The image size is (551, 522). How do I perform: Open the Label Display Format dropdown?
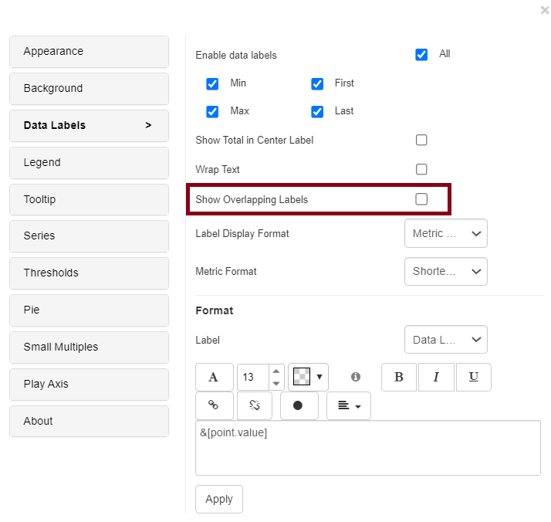[445, 233]
